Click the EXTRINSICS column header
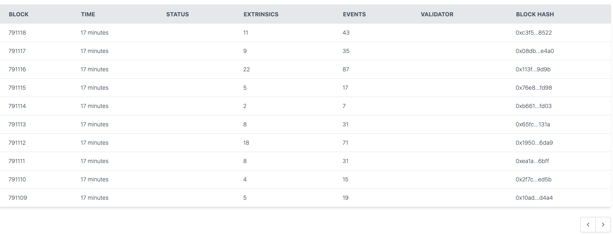613x234 pixels. (261, 14)
